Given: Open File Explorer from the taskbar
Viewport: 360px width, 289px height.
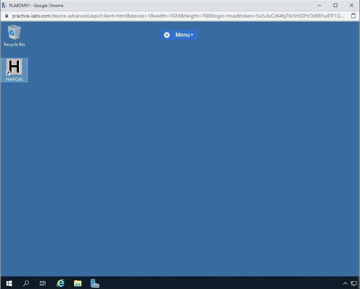Looking at the screenshot, I should point(78,283).
